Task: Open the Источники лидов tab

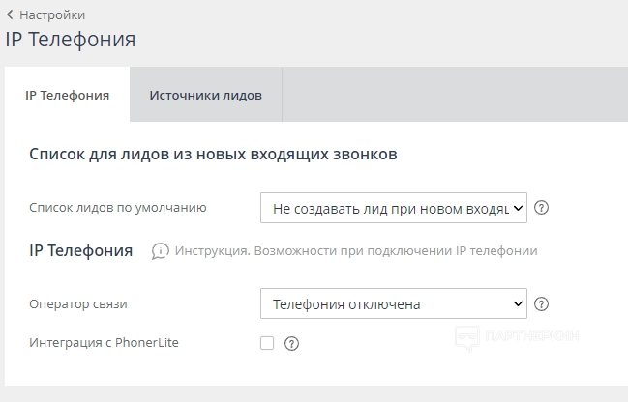Action: click(205, 95)
